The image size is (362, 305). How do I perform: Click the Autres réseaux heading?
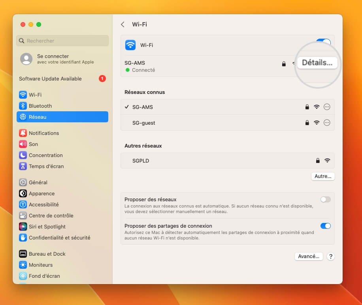point(143,146)
